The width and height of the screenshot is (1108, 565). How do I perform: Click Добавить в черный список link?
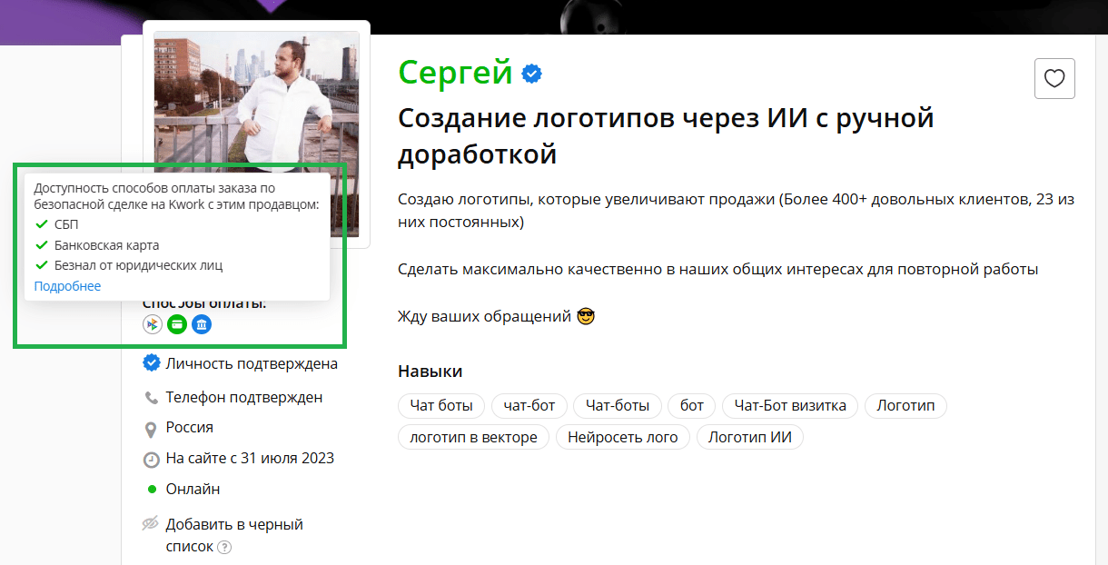[233, 525]
